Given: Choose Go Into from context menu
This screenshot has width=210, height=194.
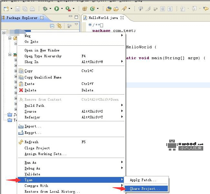Looking at the screenshot, I should [71, 42].
